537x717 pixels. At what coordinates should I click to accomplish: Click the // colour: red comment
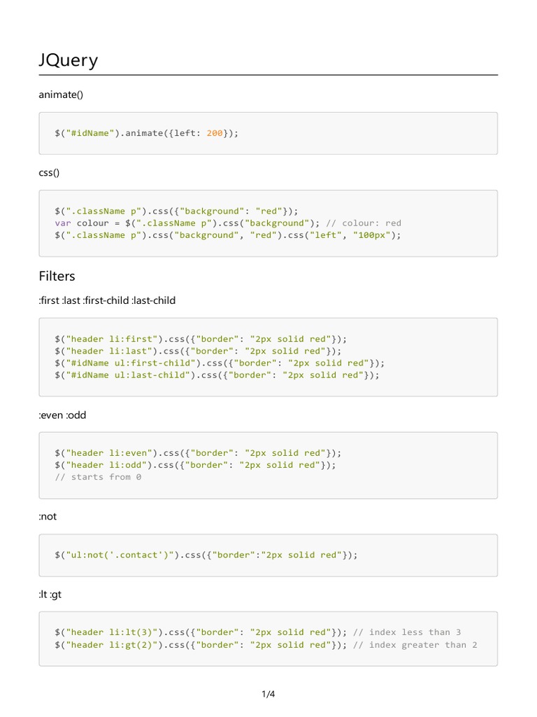pyautogui.click(x=364, y=223)
